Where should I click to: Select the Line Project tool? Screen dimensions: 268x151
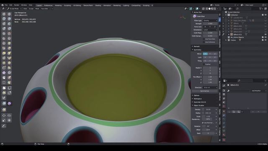(4, 98)
